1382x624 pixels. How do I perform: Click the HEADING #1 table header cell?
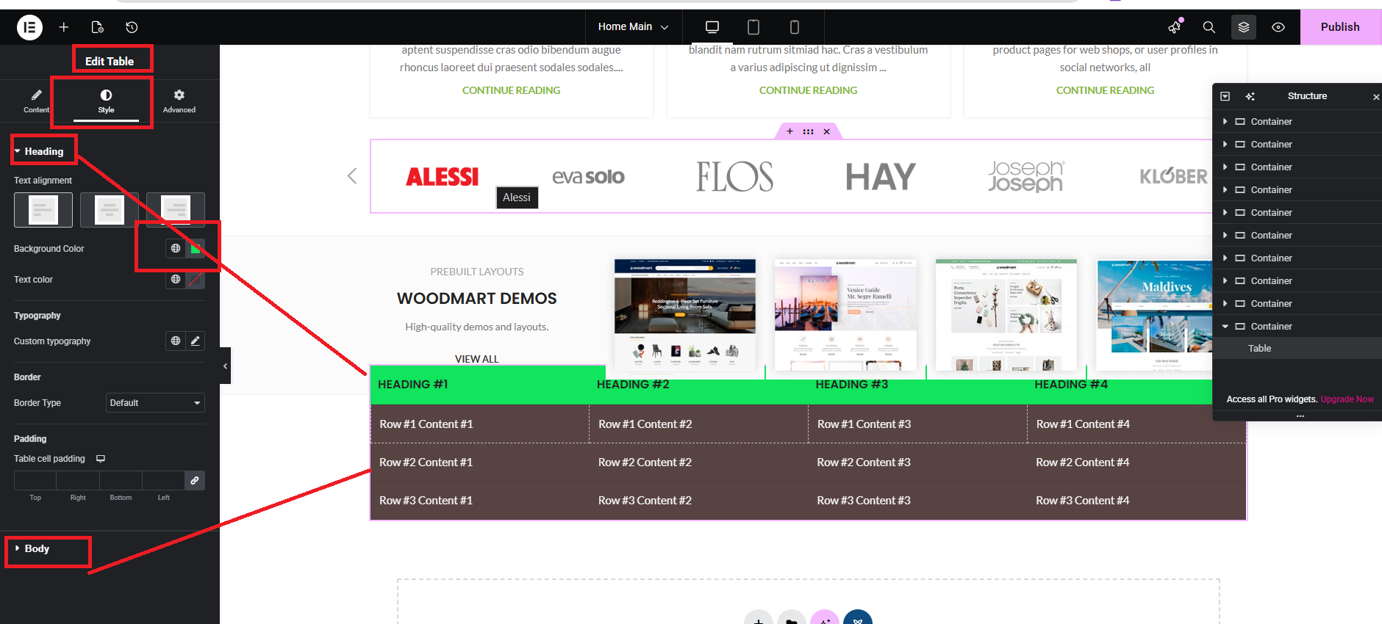tap(480, 385)
